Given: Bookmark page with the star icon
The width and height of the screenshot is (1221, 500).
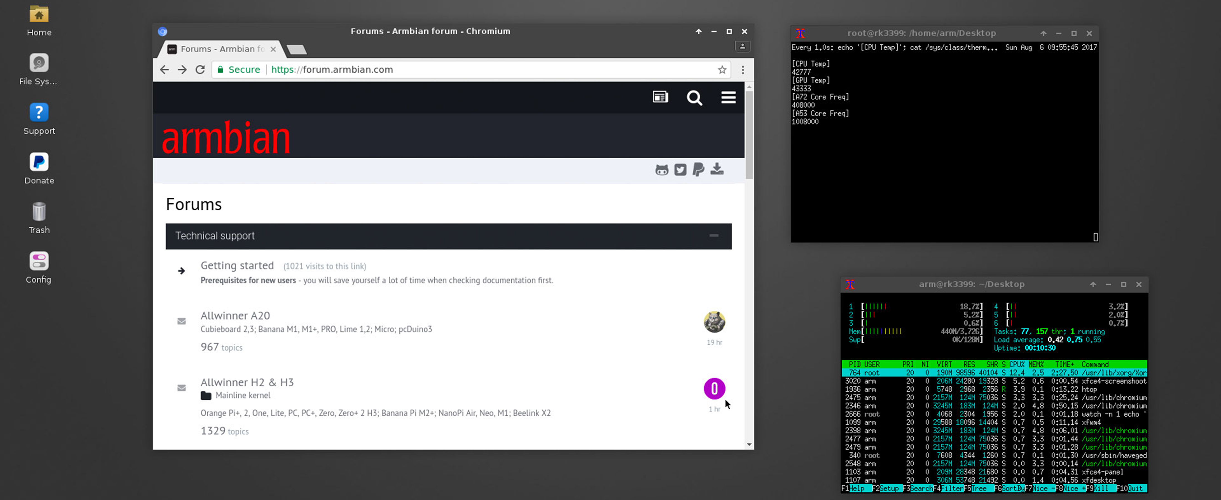Looking at the screenshot, I should pos(722,70).
